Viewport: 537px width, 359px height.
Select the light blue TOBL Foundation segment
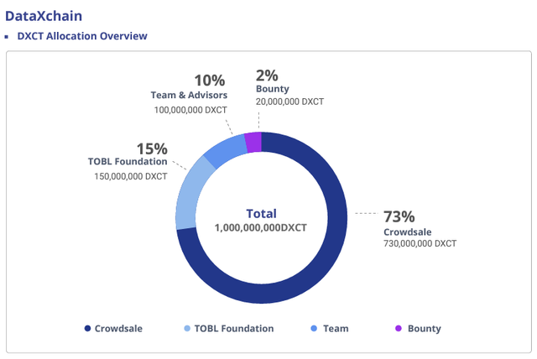point(190,195)
